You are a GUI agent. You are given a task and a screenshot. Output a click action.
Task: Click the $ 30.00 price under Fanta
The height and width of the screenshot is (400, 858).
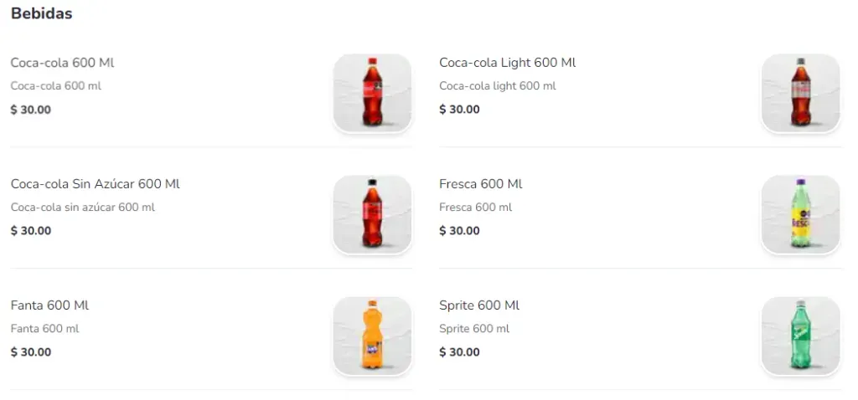click(x=31, y=352)
